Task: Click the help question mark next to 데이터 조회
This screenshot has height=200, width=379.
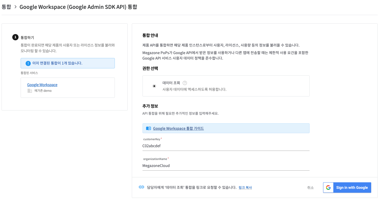Action: click(185, 83)
